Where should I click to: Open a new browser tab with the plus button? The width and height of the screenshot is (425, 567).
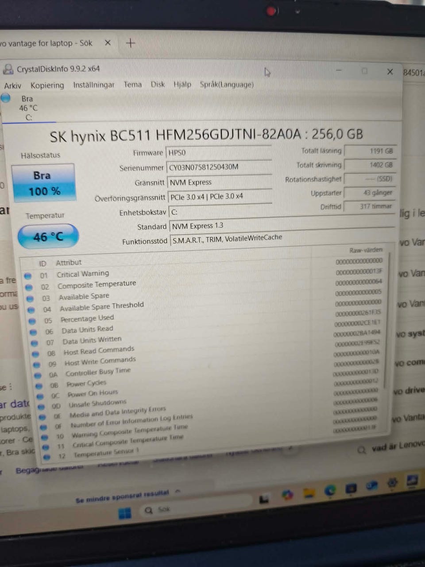click(x=131, y=43)
